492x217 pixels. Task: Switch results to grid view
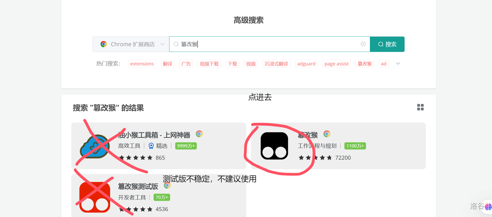coord(420,107)
